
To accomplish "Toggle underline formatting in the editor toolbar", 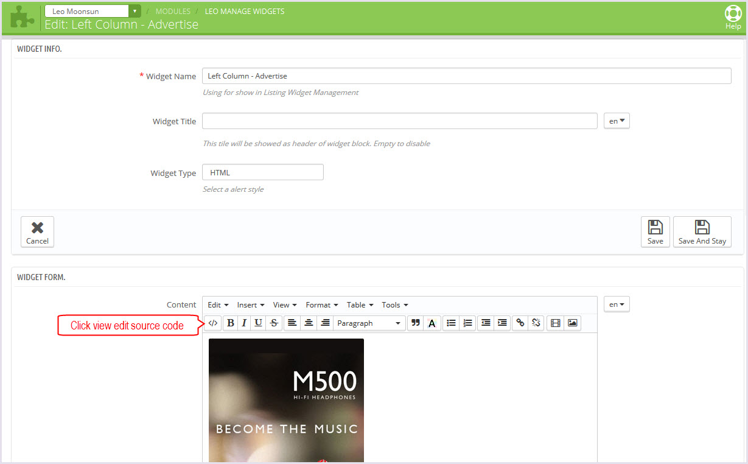I will point(259,323).
